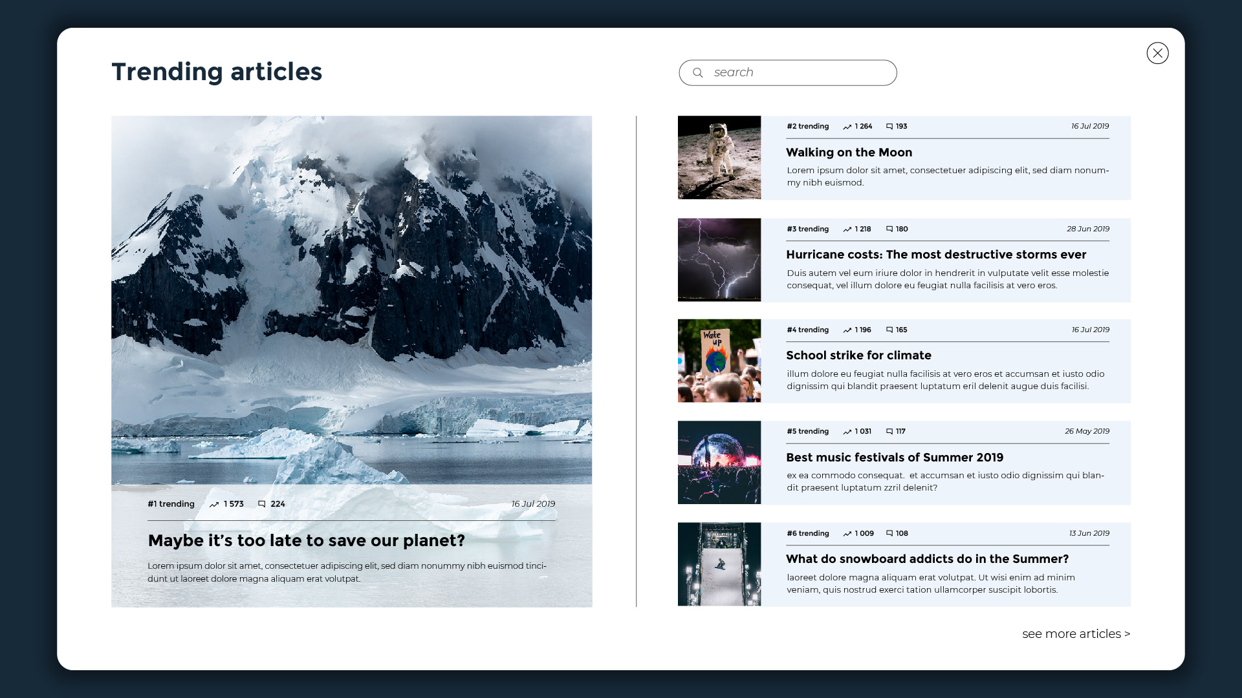Click the magnifier icon in search bar
This screenshot has width=1242, height=698.
(697, 72)
